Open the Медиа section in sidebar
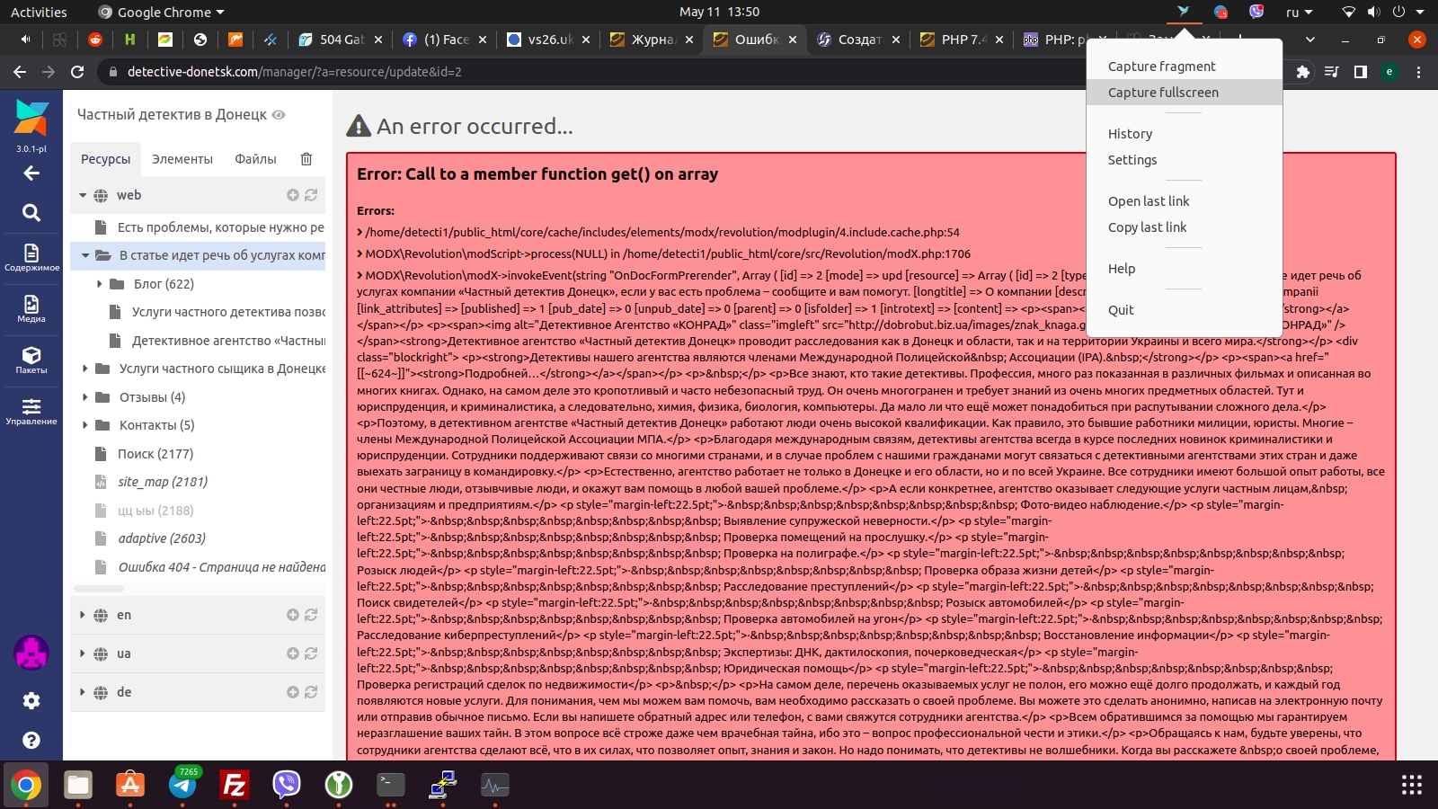 pyautogui.click(x=31, y=308)
